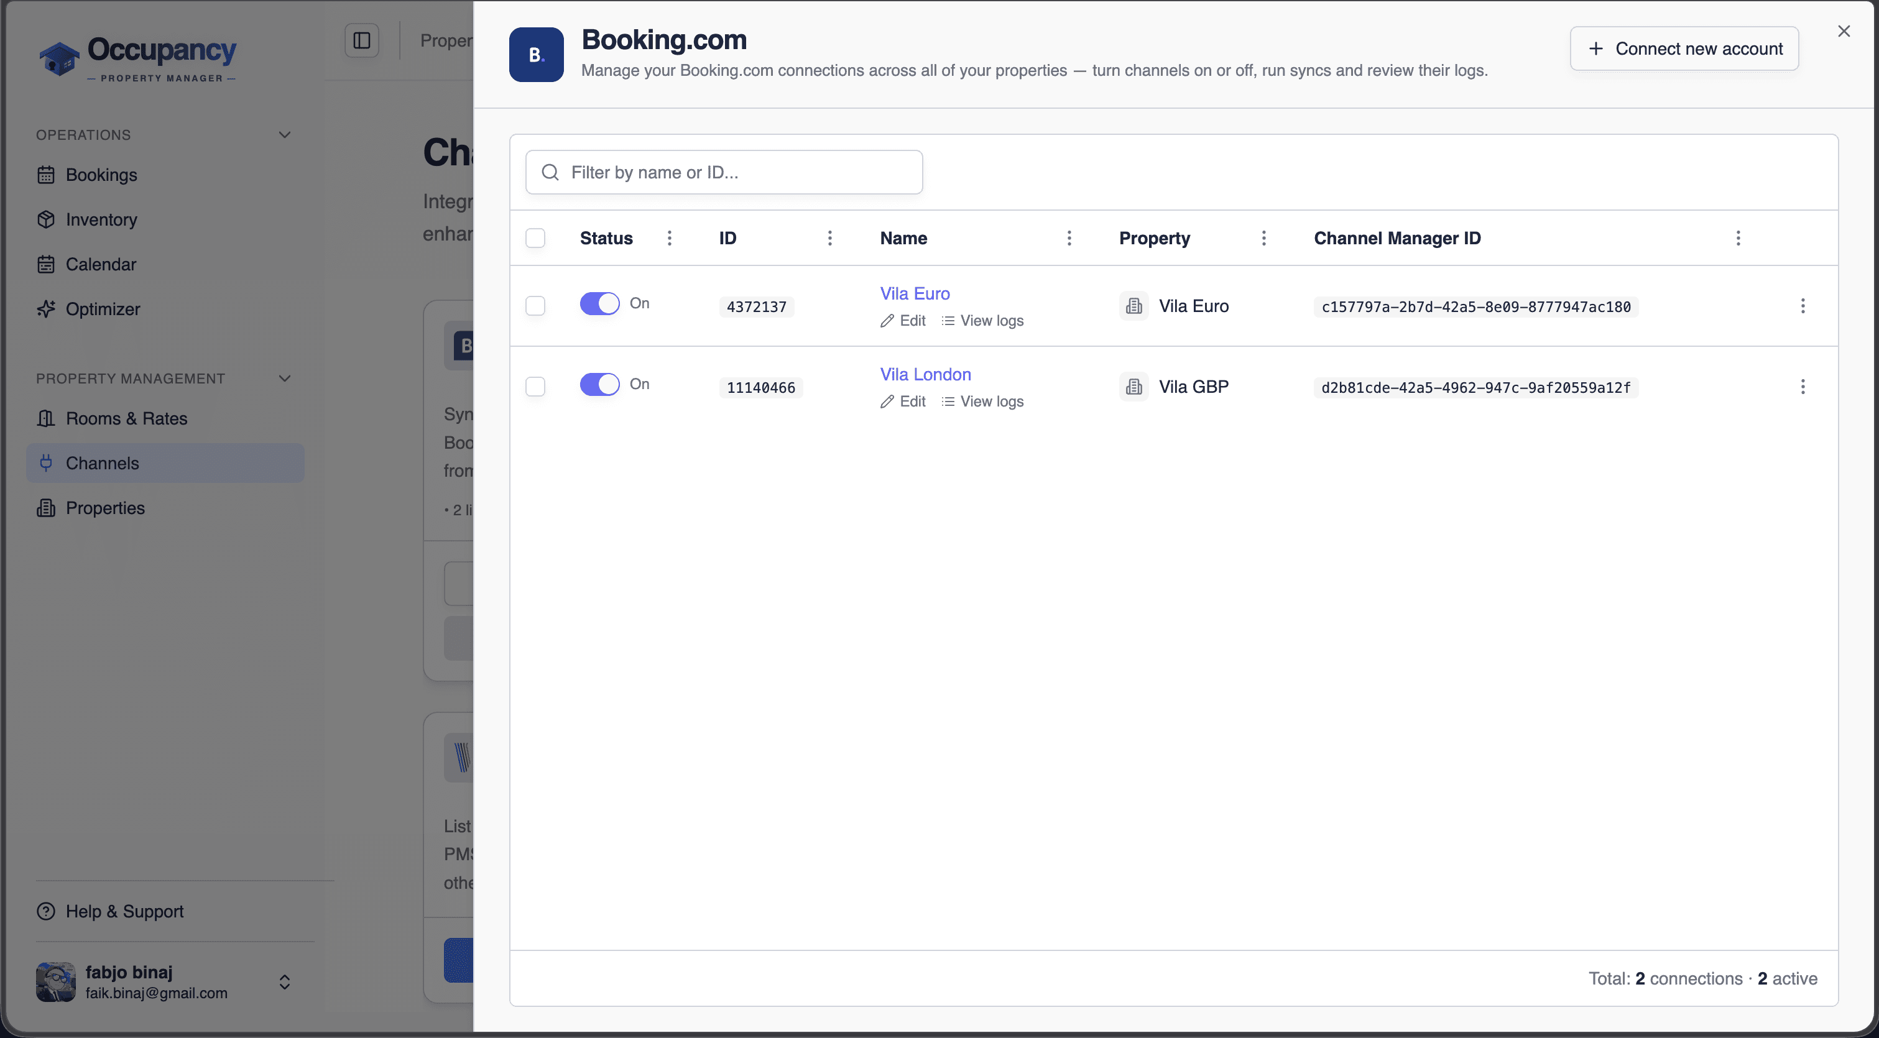Viewport: 1879px width, 1038px height.
Task: Click the Calendar icon in sidebar
Action: [46, 264]
